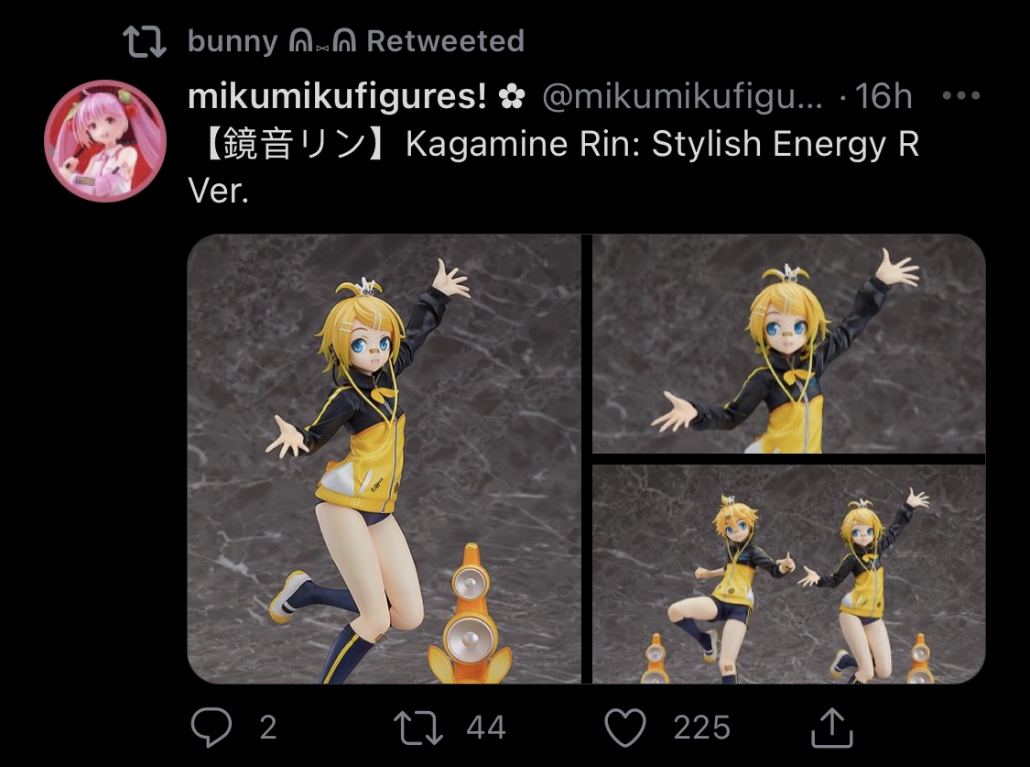Open the large left Rin figure photo
Image resolution: width=1030 pixels, height=767 pixels.
384,459
